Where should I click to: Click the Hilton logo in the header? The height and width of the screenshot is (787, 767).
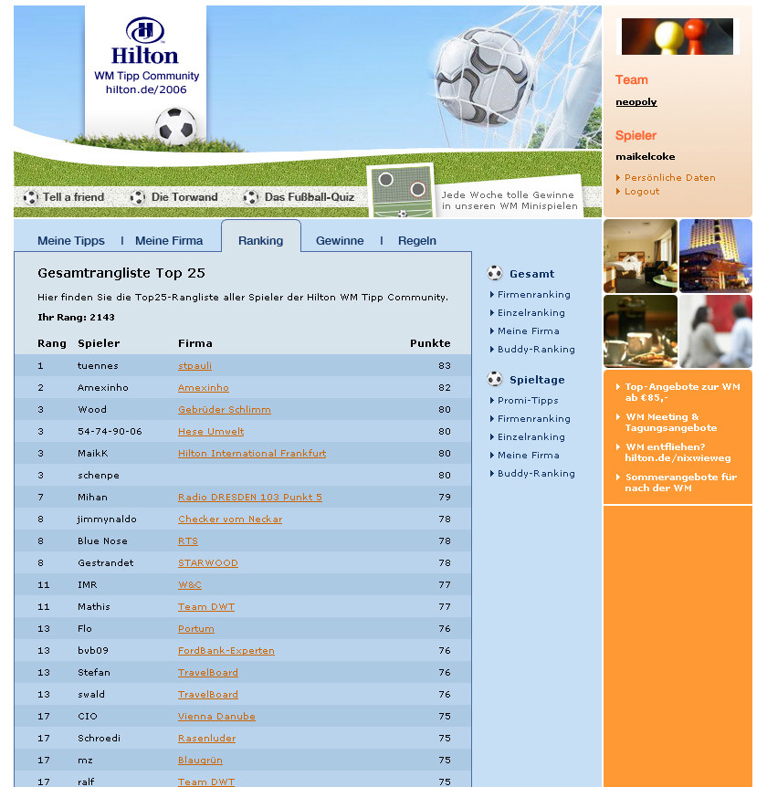pyautogui.click(x=145, y=41)
